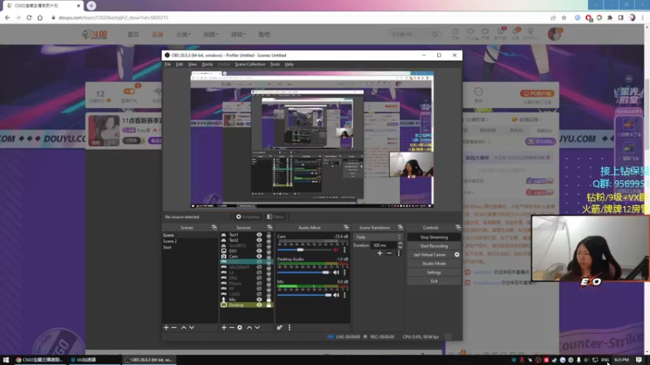The image size is (650, 365).
Task: Click Stop Streaming button
Action: pos(434,237)
